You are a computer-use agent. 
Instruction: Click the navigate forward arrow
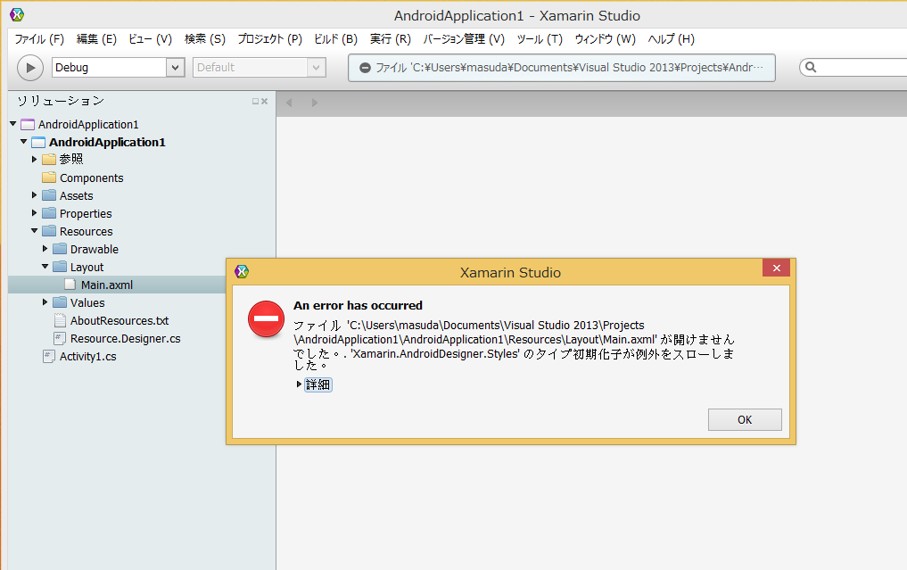click(x=314, y=103)
